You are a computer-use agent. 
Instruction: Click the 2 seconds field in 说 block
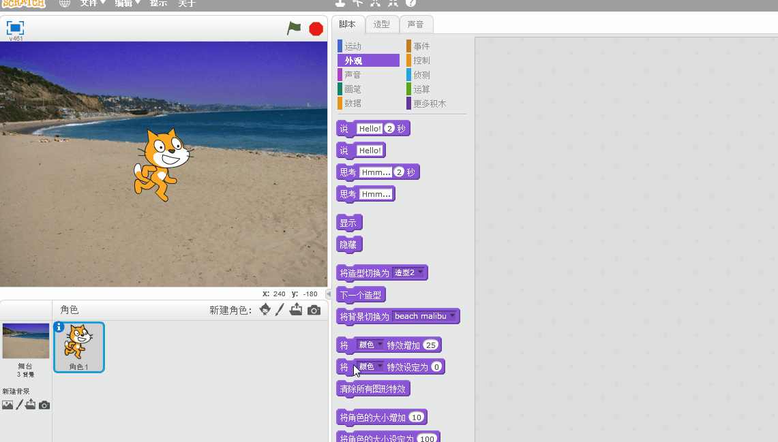click(389, 128)
